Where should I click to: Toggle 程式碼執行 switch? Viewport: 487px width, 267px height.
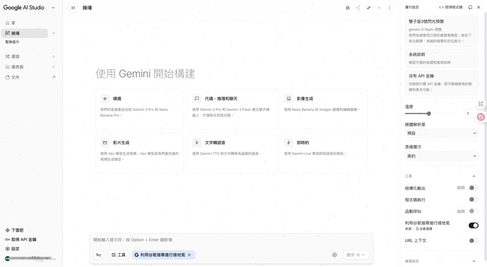[x=474, y=200]
